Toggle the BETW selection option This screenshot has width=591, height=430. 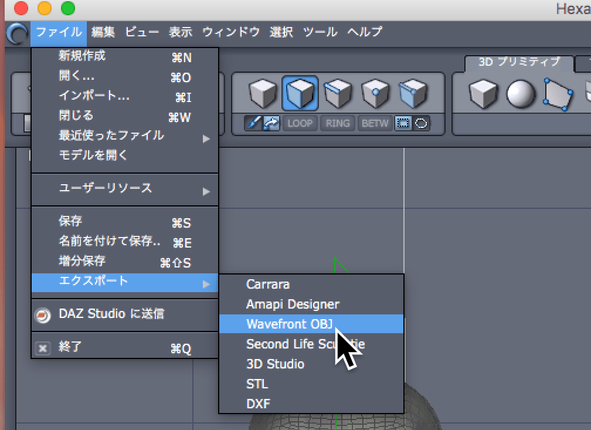(x=375, y=123)
